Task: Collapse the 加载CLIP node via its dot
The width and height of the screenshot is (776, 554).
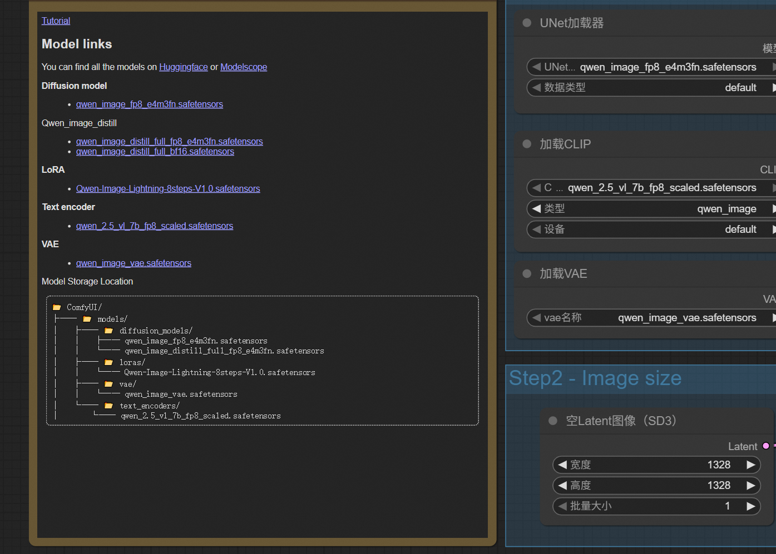Action: (x=527, y=144)
